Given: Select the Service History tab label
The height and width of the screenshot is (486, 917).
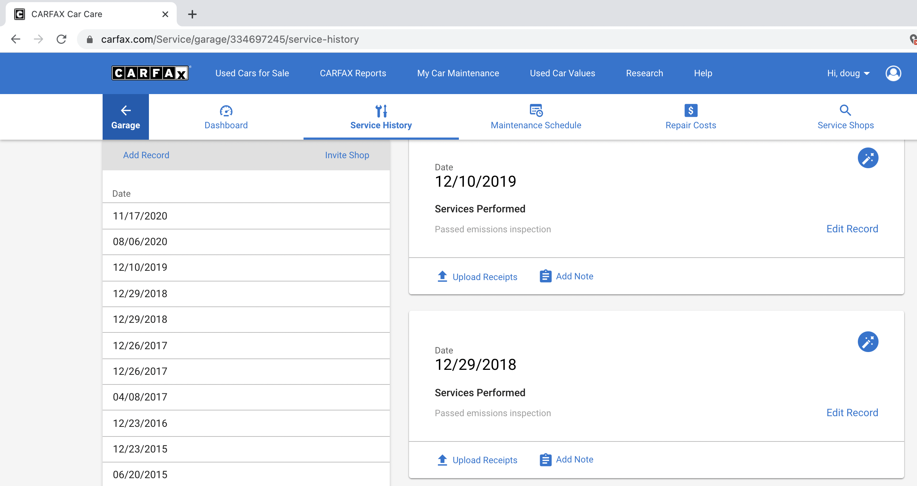Looking at the screenshot, I should (x=381, y=125).
